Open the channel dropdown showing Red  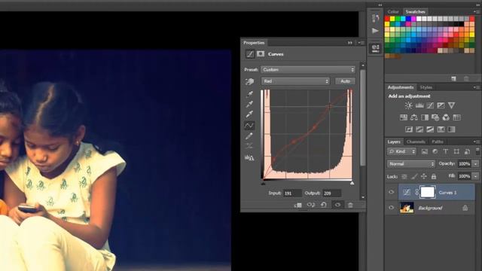(x=295, y=81)
